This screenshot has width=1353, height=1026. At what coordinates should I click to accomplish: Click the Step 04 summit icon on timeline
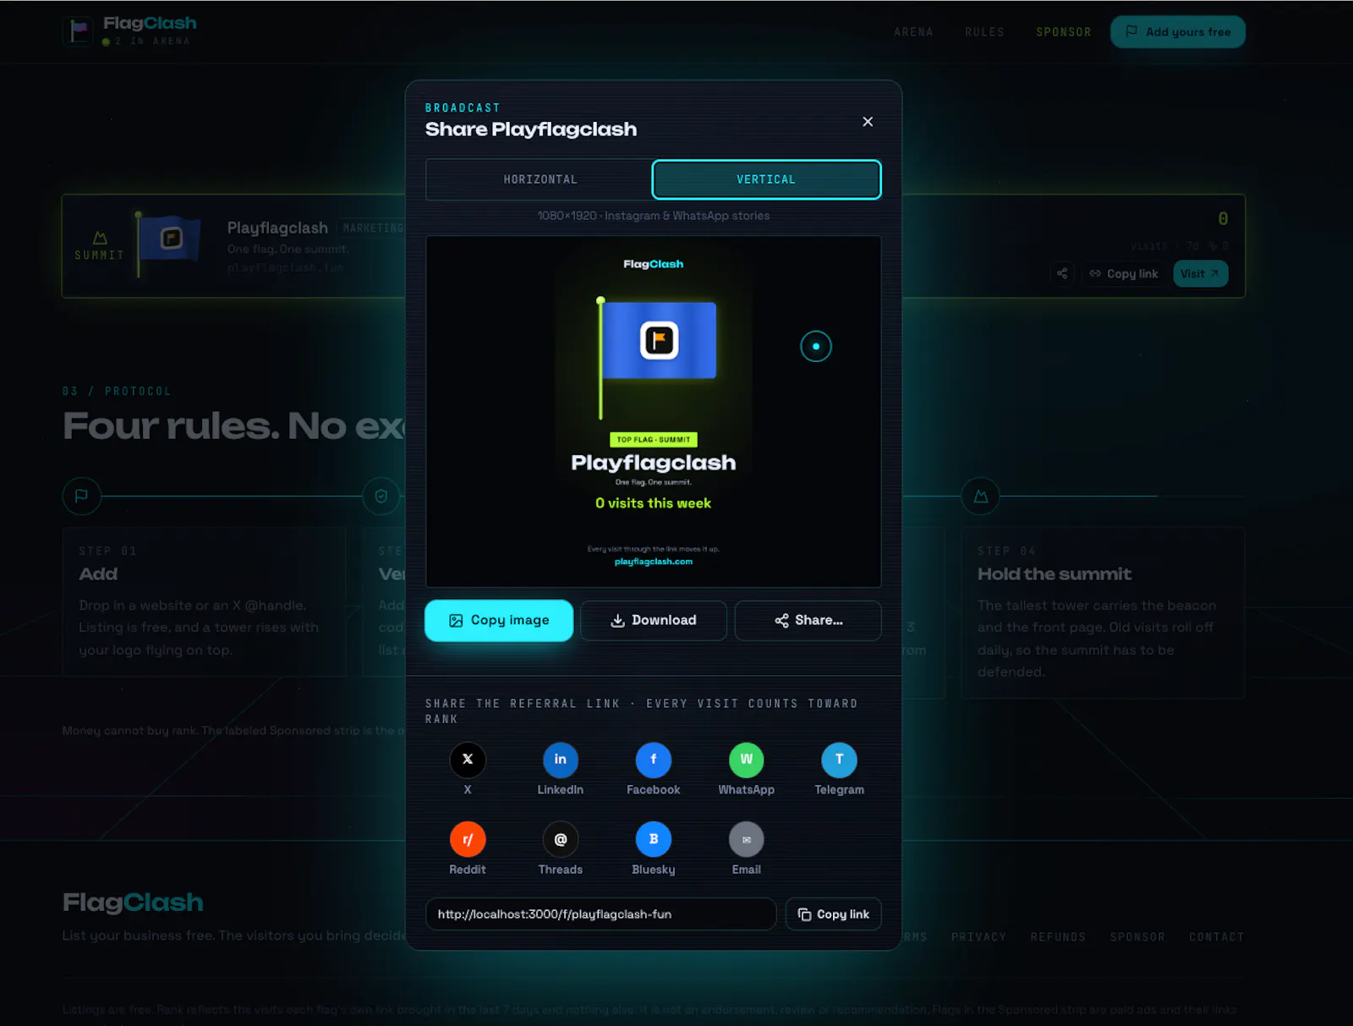pos(981,497)
